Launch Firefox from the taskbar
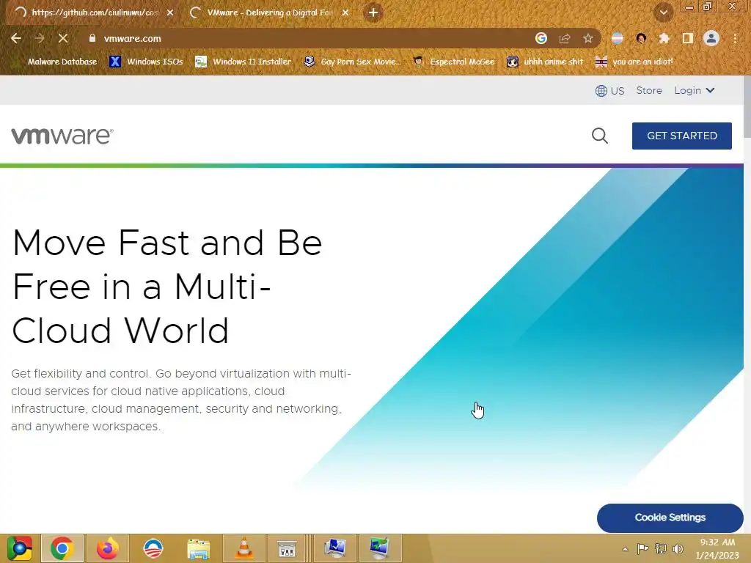Image resolution: width=751 pixels, height=563 pixels. coord(107,548)
